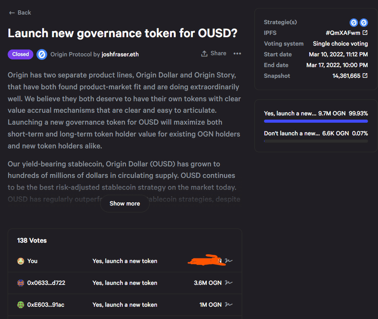Viewport: 378px width, 319px height.
Task: Open joshfraser.eth author profile
Action: coord(120,54)
